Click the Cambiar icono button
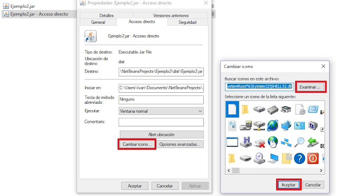 137,144
